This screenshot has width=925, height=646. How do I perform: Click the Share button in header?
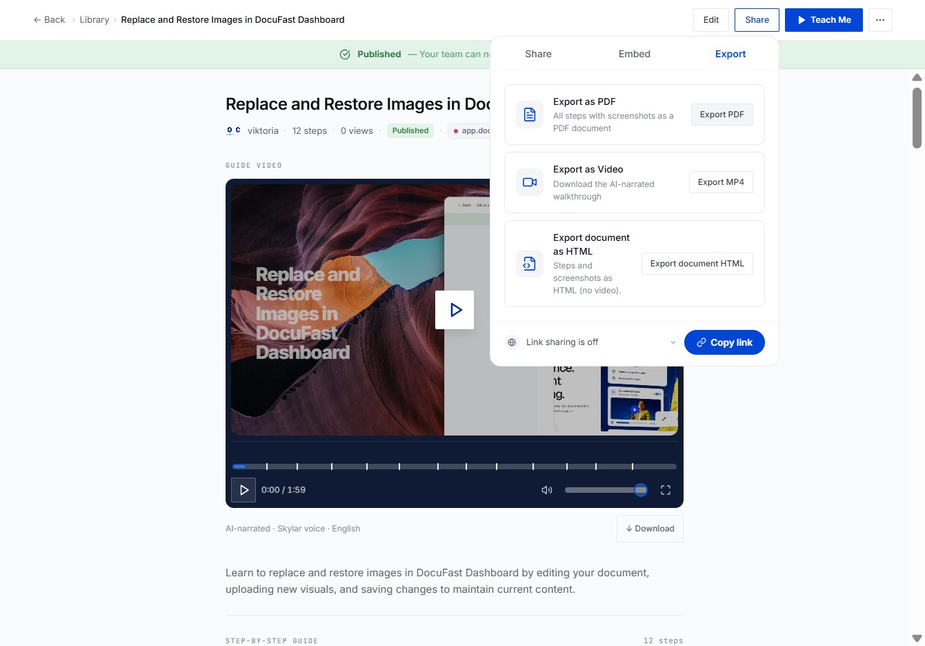point(757,20)
